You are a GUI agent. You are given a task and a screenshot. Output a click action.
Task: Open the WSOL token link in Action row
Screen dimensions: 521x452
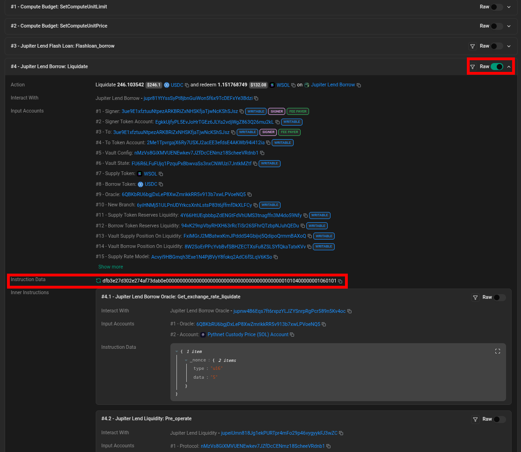pyautogui.click(x=283, y=85)
